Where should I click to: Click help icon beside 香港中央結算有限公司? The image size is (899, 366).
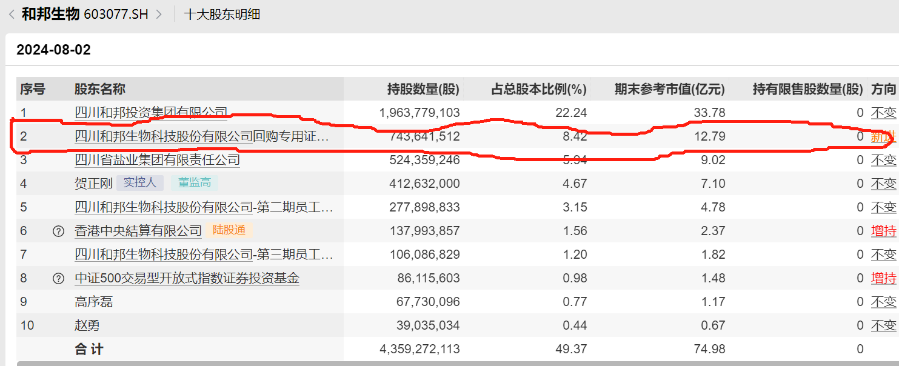tap(58, 231)
